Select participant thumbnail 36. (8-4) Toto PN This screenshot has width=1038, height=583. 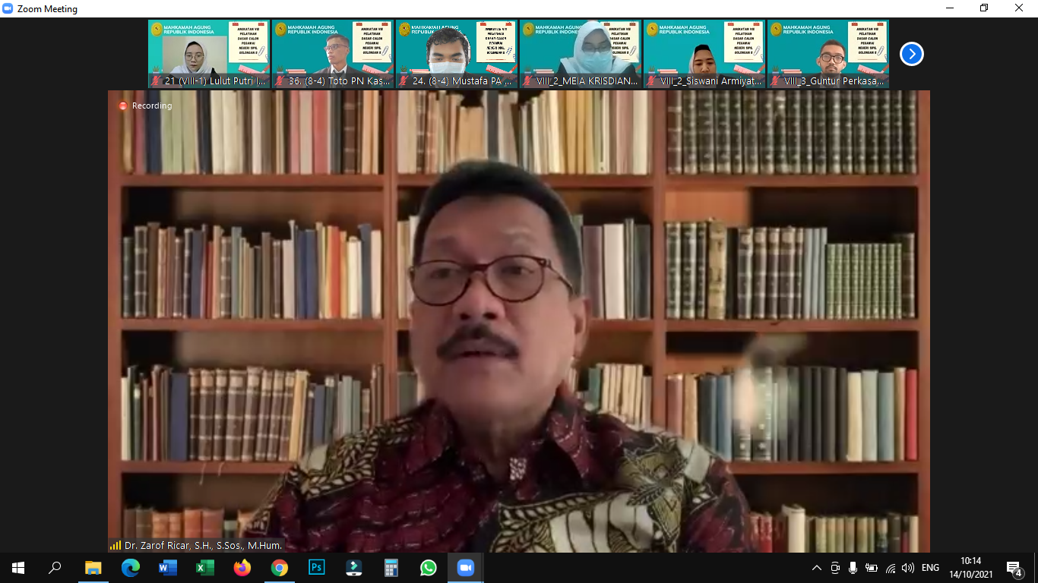(333, 54)
